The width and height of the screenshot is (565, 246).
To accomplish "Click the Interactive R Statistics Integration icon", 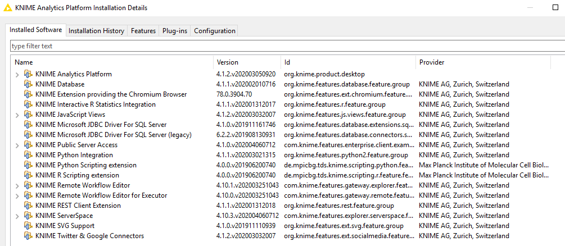I will coord(28,104).
